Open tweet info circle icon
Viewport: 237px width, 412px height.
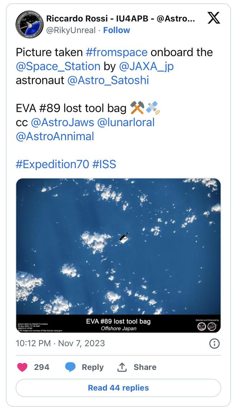tap(214, 344)
